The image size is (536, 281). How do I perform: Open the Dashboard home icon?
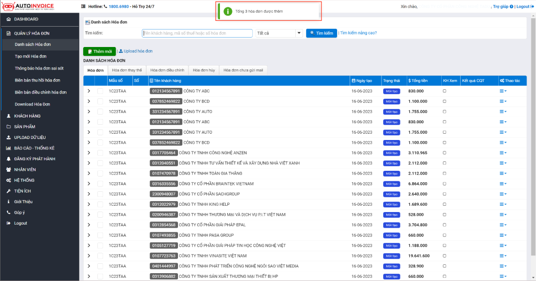(8, 19)
